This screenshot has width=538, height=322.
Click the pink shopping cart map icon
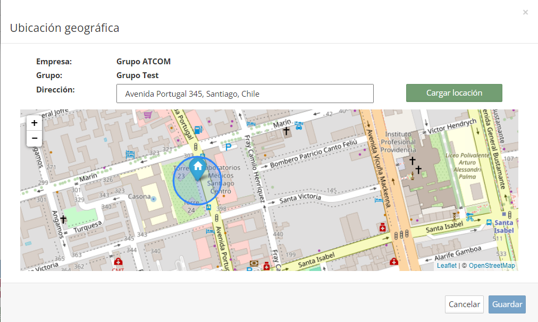click(x=148, y=115)
